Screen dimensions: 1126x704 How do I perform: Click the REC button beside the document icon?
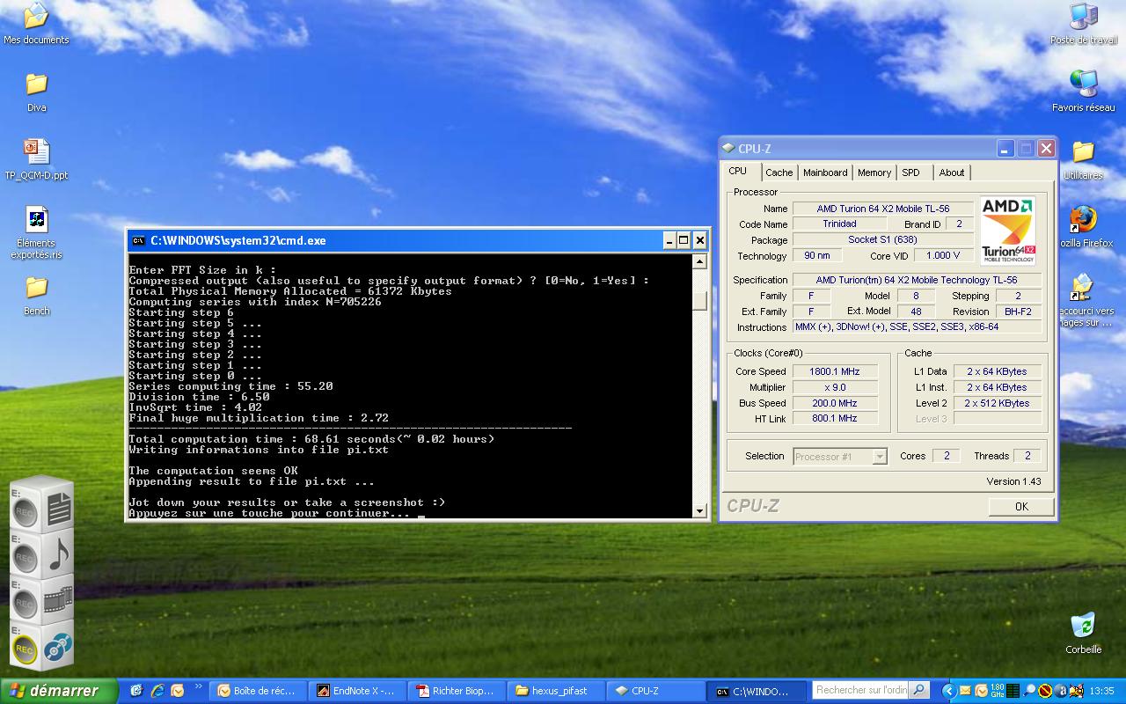26,514
